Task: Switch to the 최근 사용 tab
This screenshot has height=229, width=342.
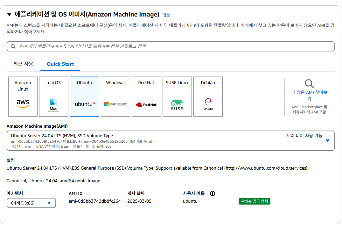Action: pos(23,64)
